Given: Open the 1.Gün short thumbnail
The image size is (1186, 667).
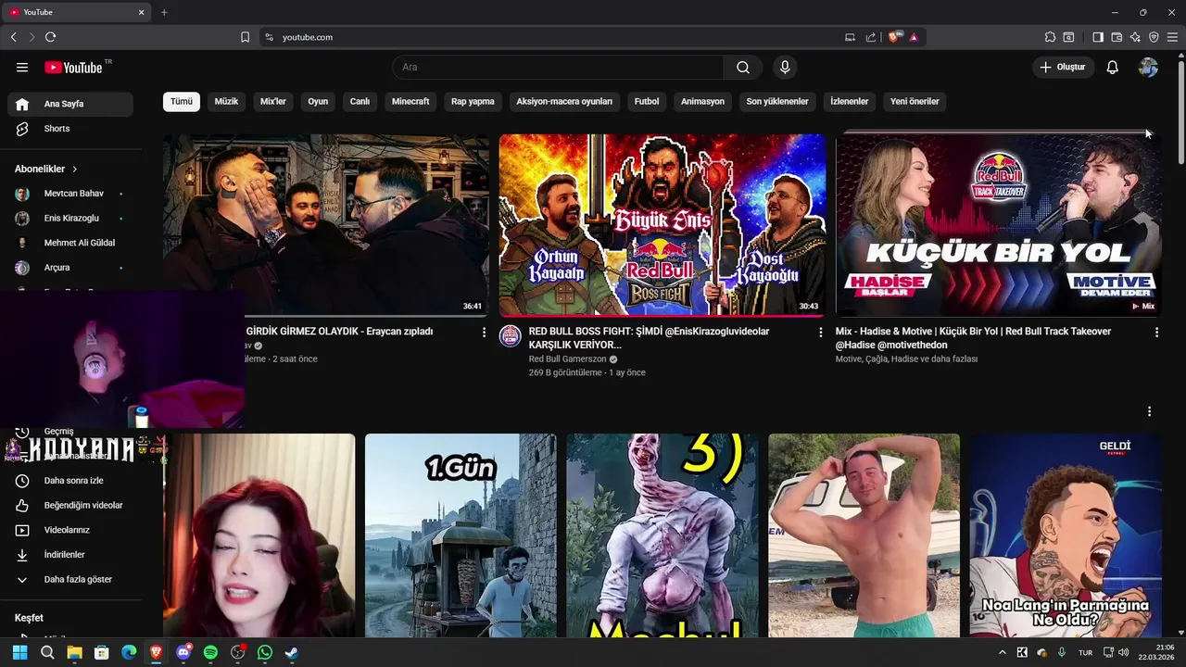Looking at the screenshot, I should pos(461,535).
